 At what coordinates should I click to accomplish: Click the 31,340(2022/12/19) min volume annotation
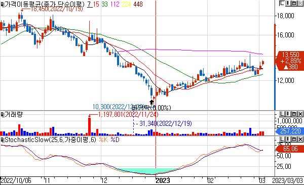point(165,123)
